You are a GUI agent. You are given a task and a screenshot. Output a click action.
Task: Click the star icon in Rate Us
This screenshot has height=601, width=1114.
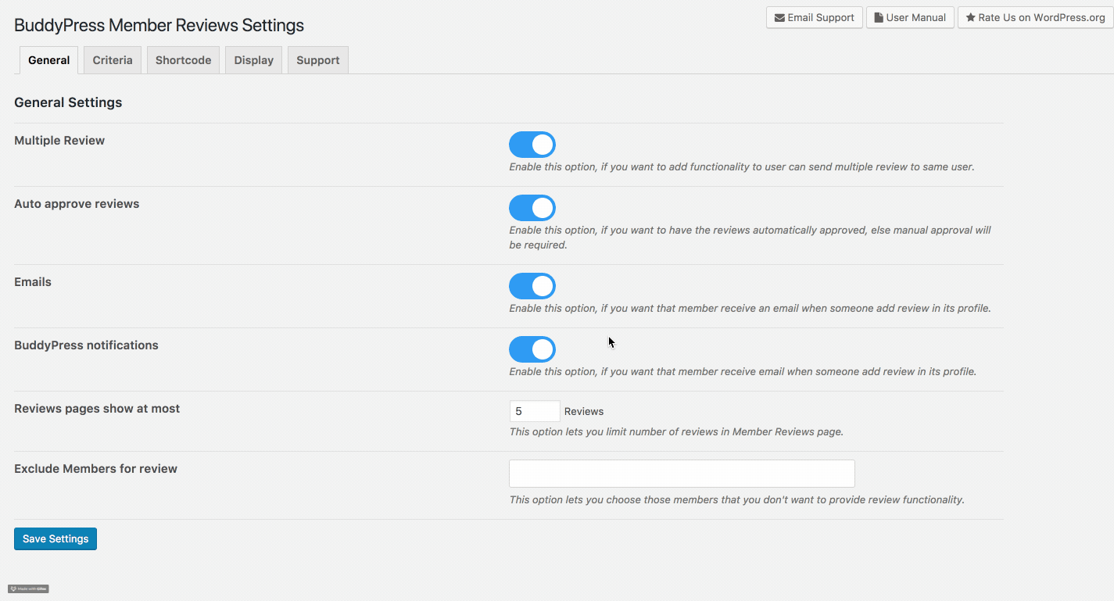coord(970,17)
